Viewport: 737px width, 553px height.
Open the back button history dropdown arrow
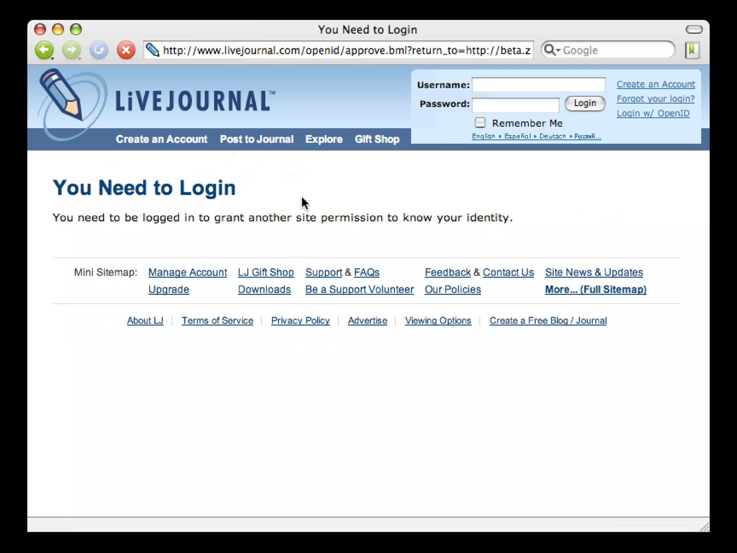[53, 58]
